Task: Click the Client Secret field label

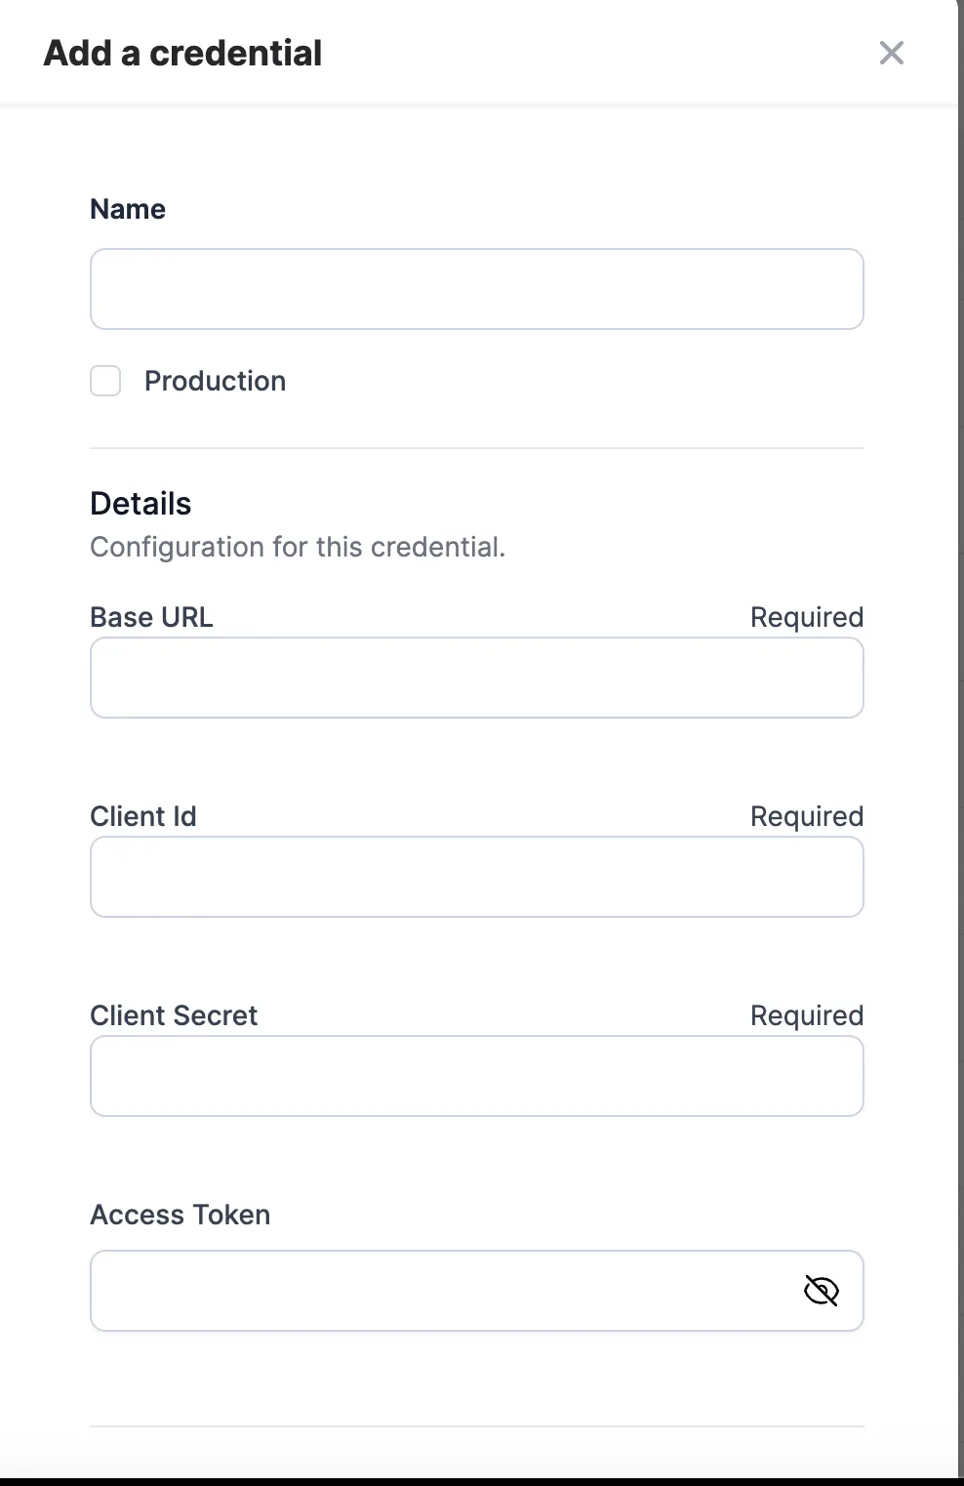Action: pyautogui.click(x=174, y=1015)
